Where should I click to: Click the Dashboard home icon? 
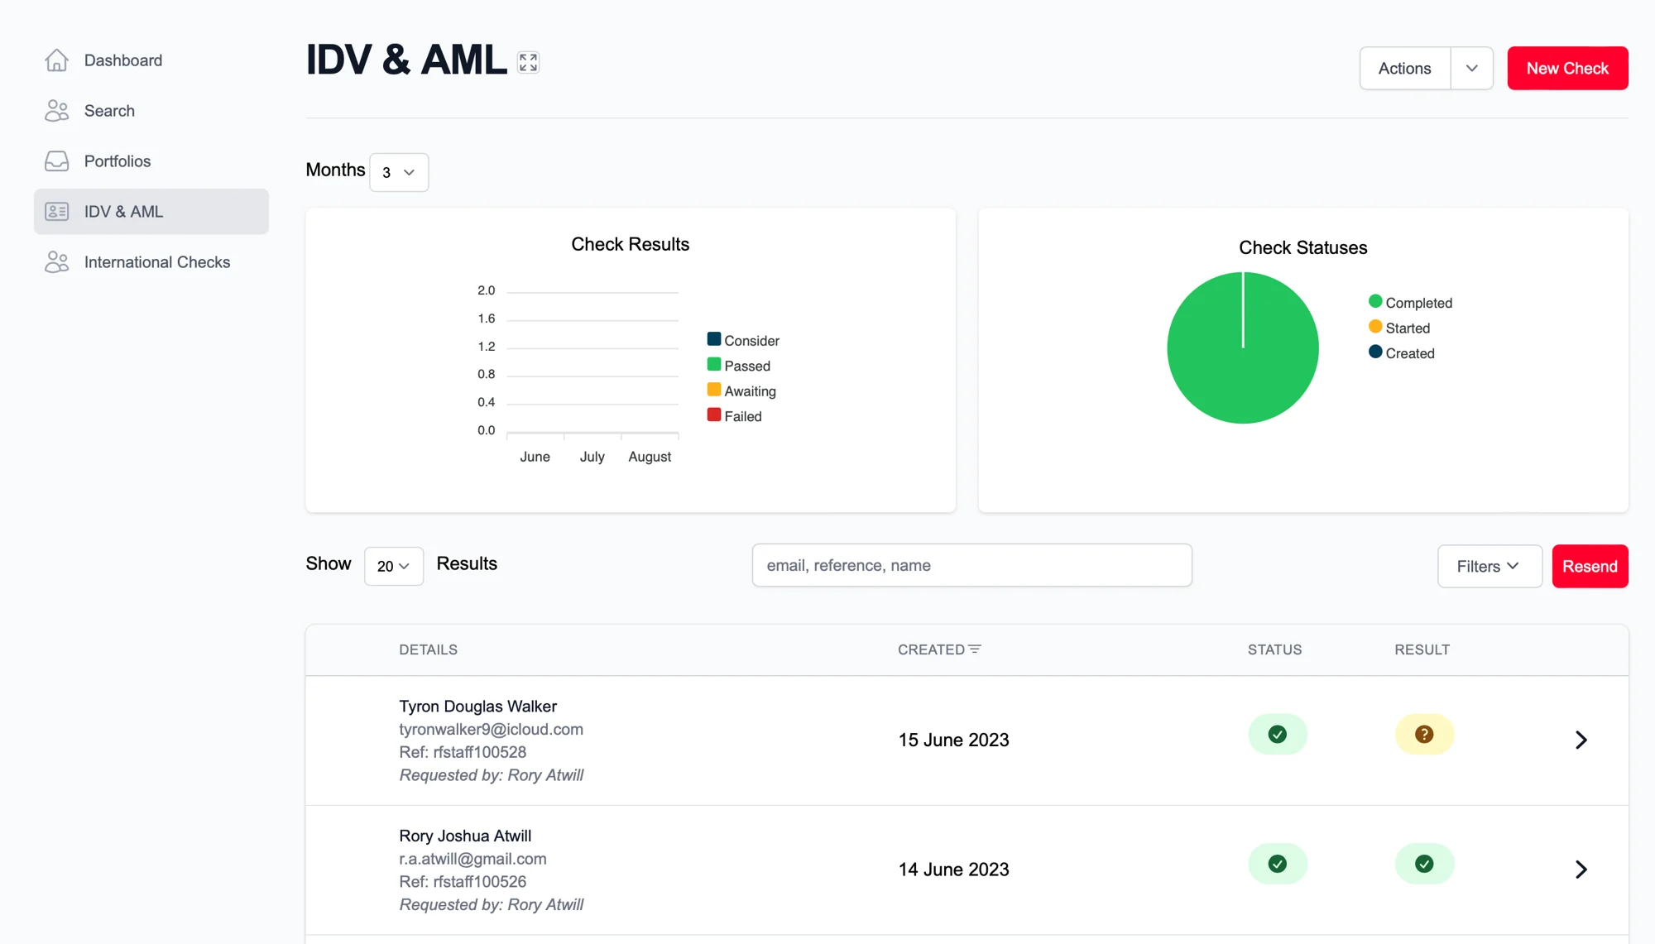click(56, 60)
